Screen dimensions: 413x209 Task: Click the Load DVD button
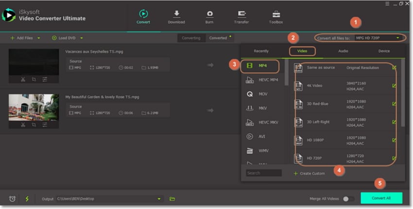[64, 38]
